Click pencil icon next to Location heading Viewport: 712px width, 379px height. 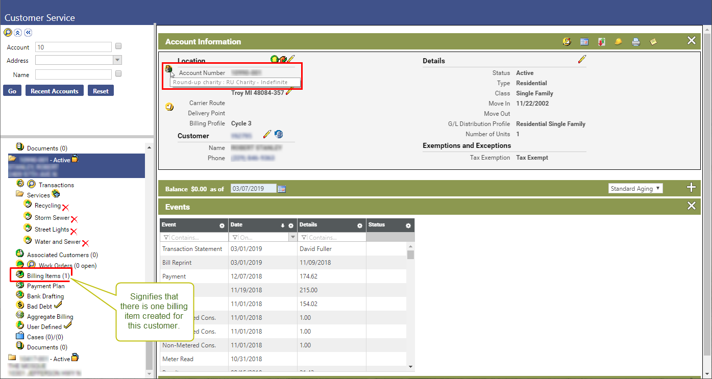coord(291,60)
